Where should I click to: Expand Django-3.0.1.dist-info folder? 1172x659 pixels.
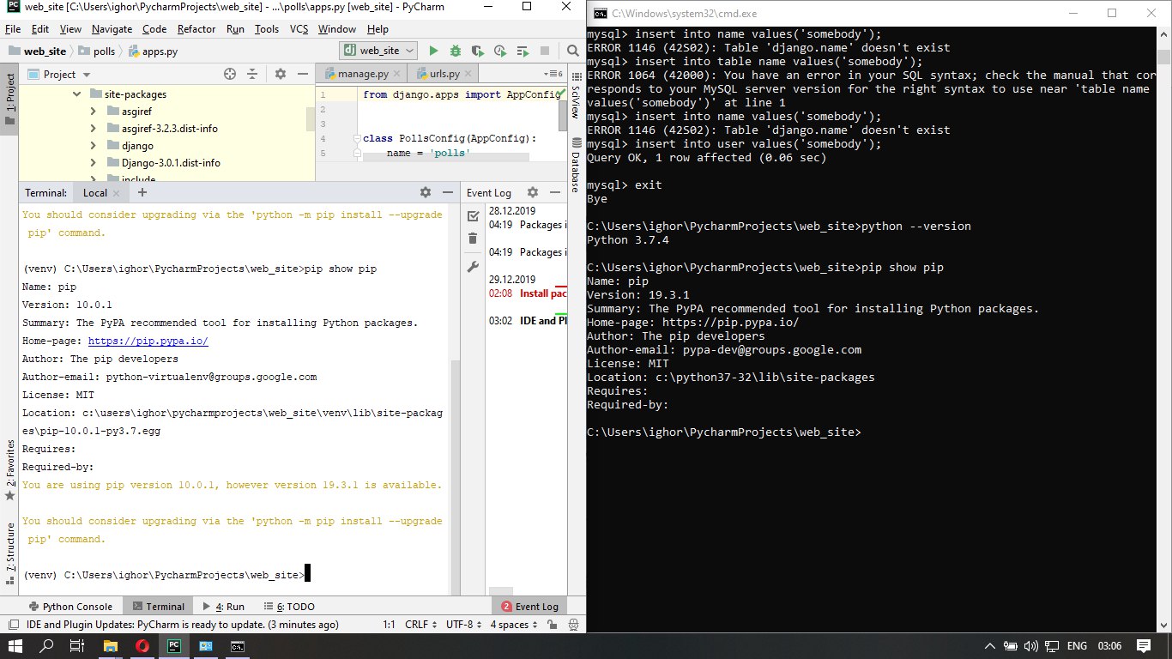pyautogui.click(x=94, y=163)
